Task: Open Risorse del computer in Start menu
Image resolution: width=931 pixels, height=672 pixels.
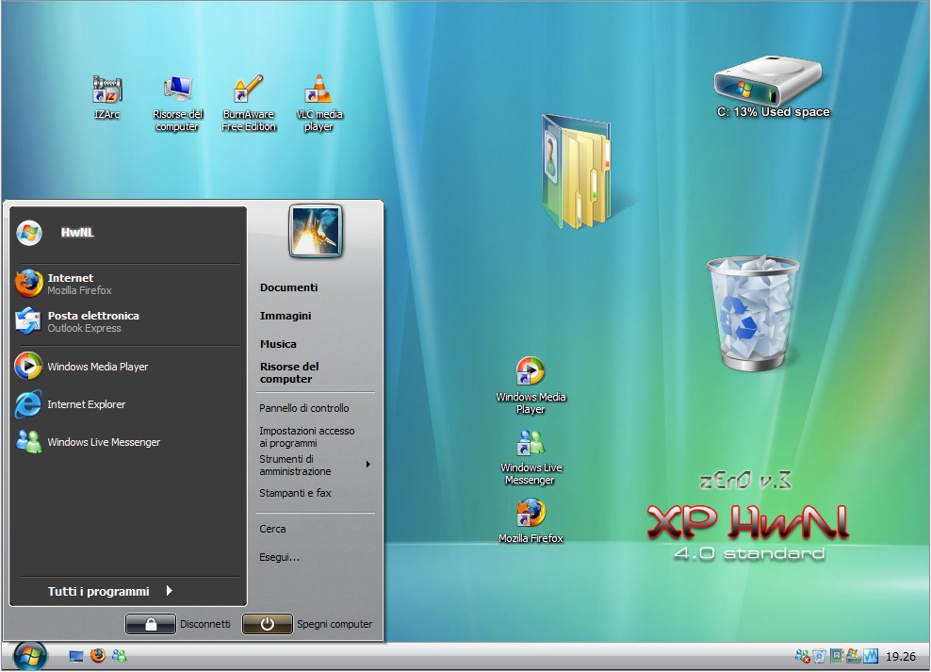Action: pos(289,373)
